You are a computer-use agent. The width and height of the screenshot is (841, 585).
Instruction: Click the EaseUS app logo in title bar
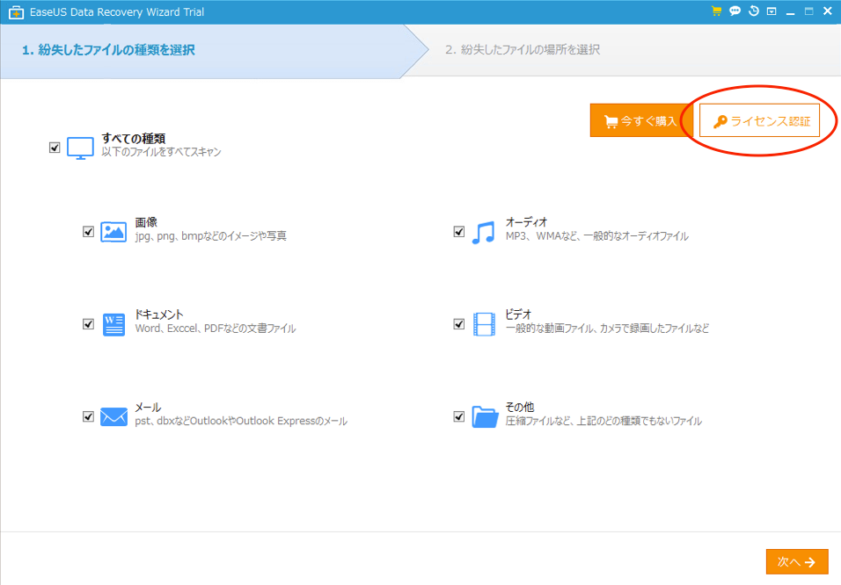tap(16, 12)
